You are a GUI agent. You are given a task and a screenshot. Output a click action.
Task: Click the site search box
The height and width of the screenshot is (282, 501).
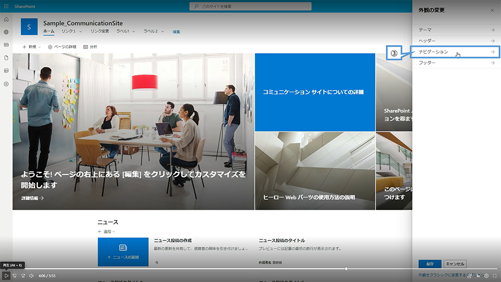250,6
